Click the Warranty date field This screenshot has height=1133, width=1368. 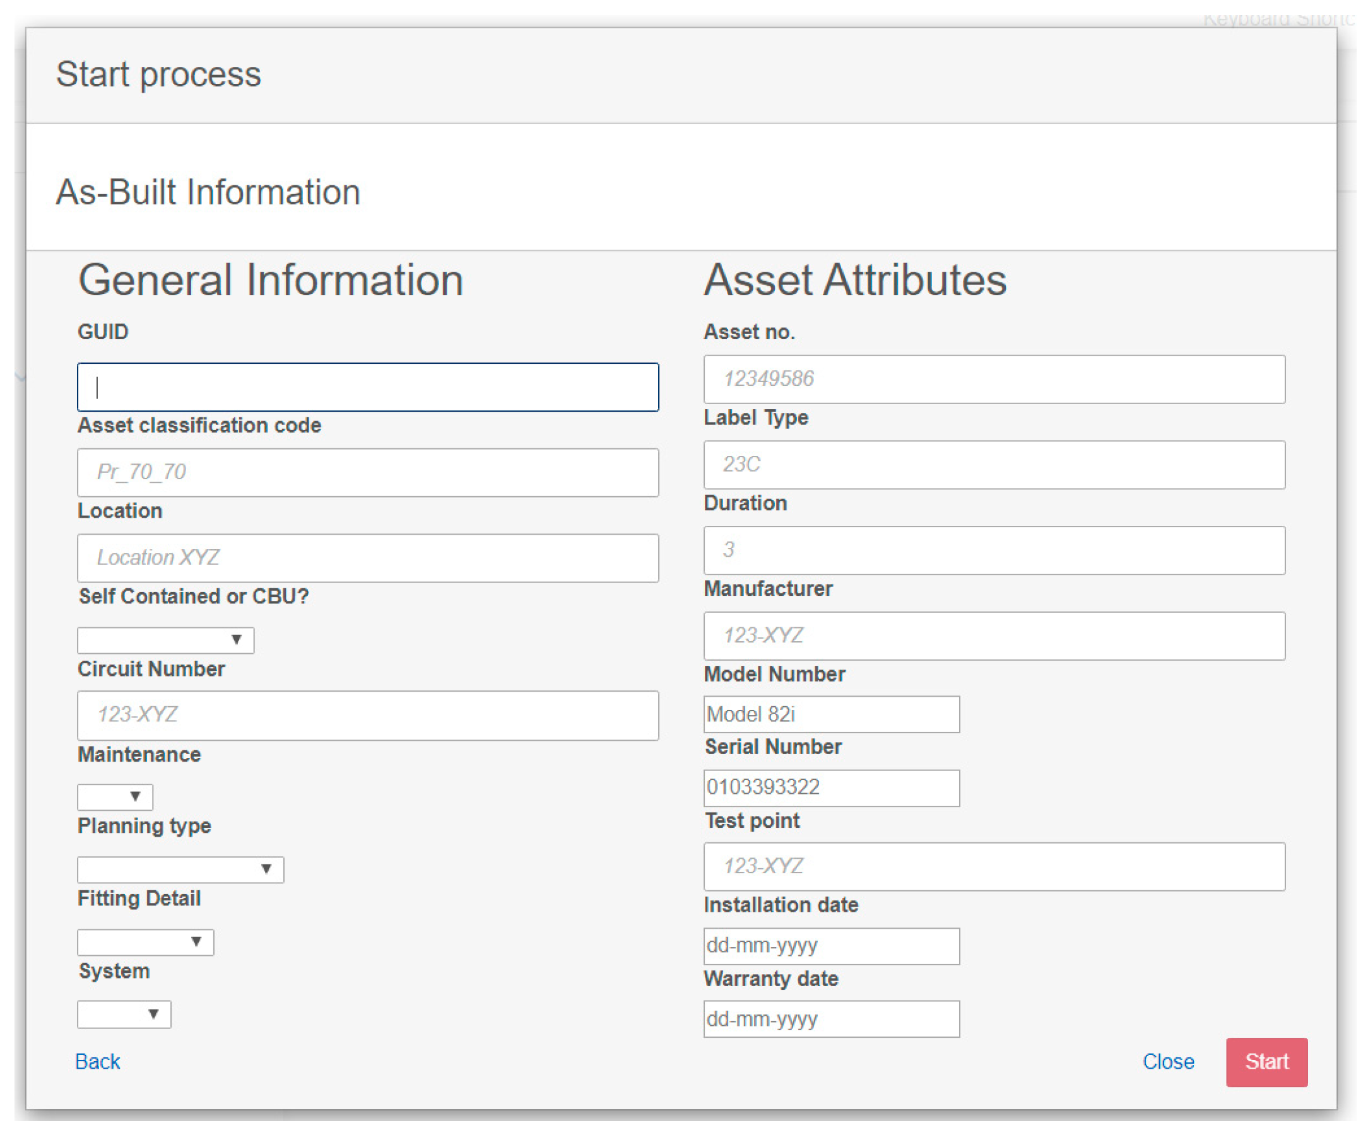(x=831, y=1019)
